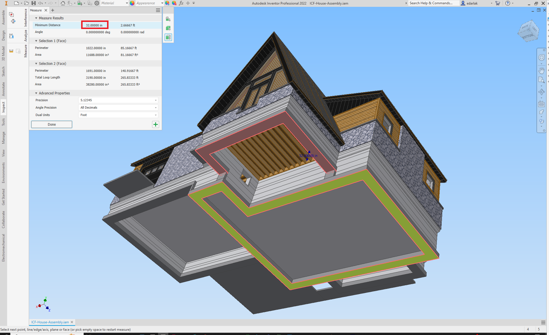Switch to Manage ribbon tab
This screenshot has width=549, height=335.
point(3,138)
